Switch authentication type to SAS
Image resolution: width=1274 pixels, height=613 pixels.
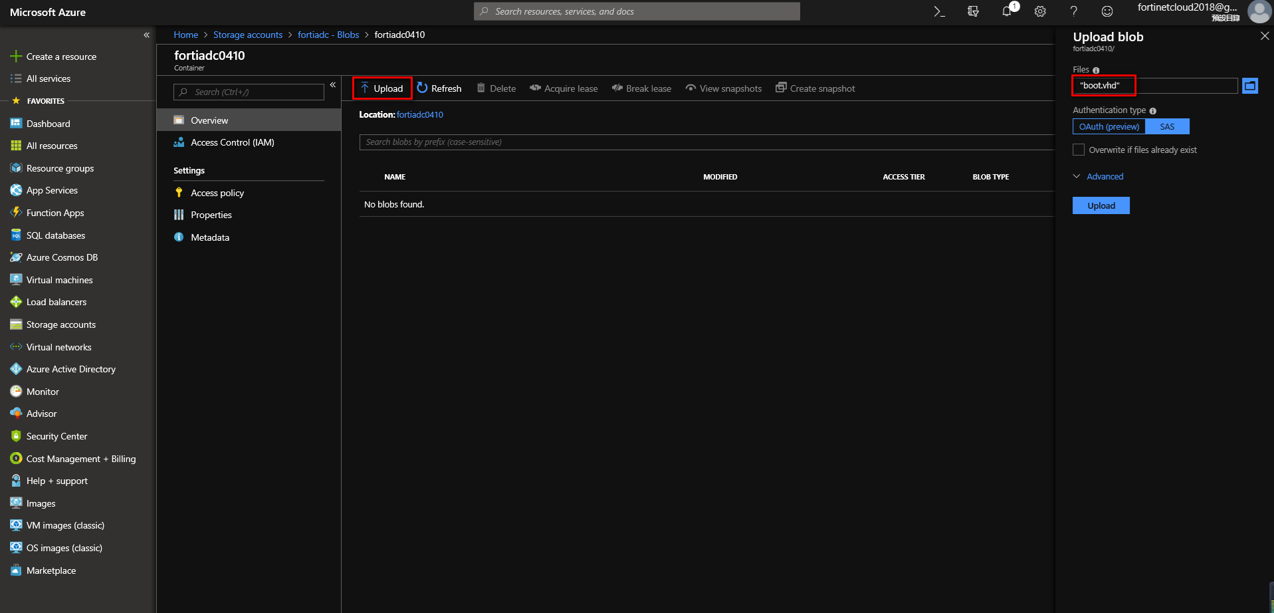coord(1166,126)
